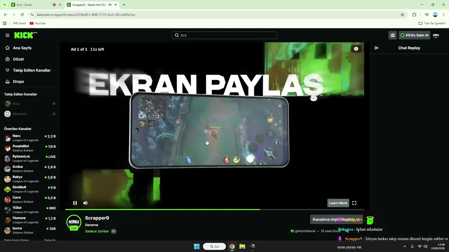Click the Windows taskbar search box
Image resolution: width=449 pixels, height=252 pixels.
(x=214, y=246)
